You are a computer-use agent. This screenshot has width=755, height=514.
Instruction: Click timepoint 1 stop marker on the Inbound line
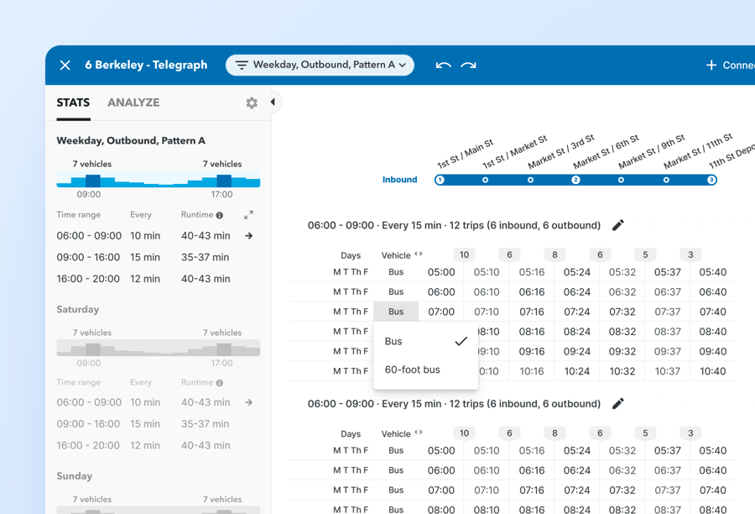pos(440,180)
